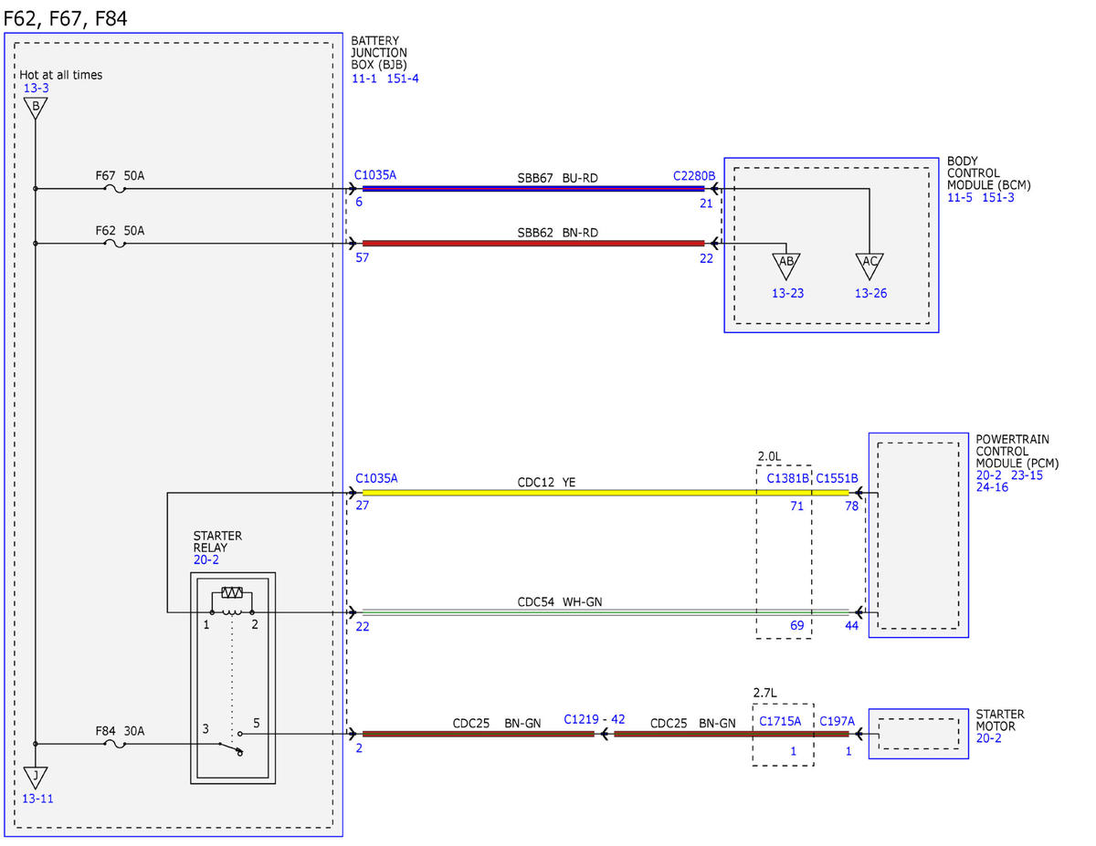Viewport: 1096px width, 846px height.
Task: Click the F62 50A fuse symbol
Action: [114, 244]
